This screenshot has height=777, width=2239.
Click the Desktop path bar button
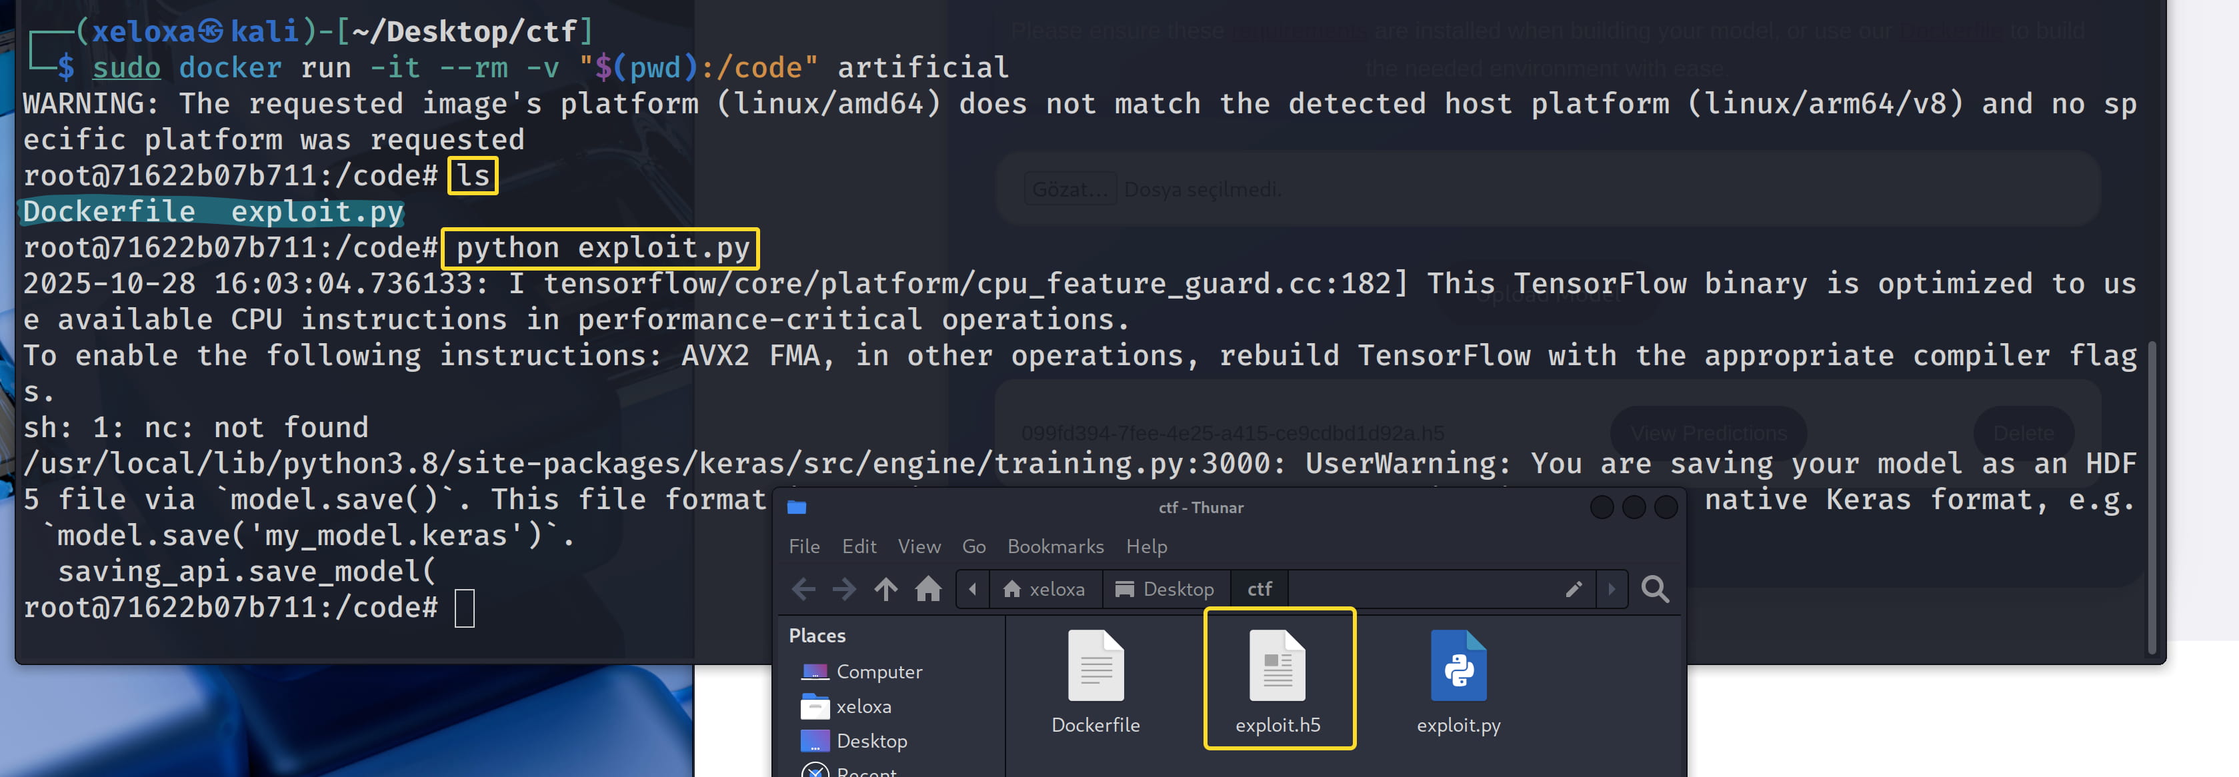pos(1165,589)
